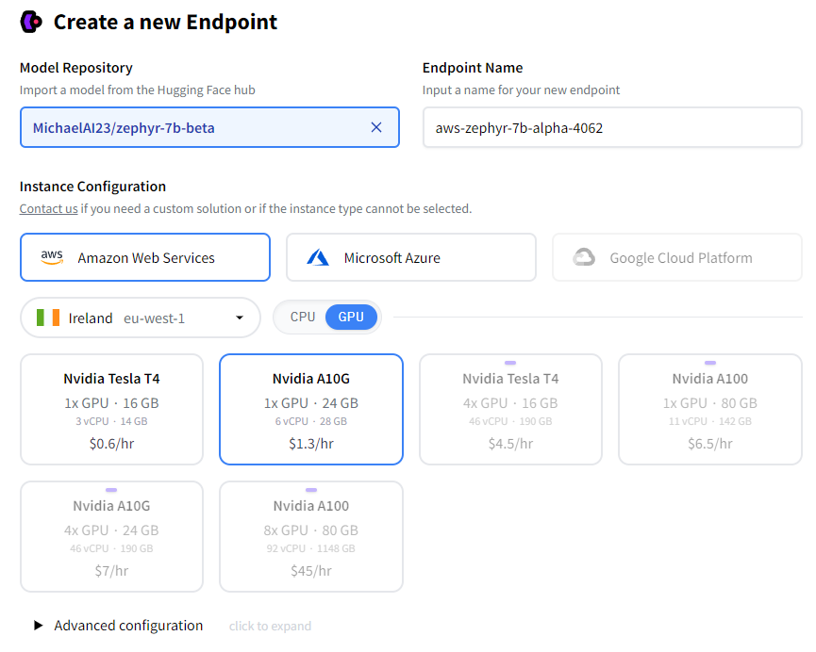Select Google Cloud Platform provider

click(x=677, y=257)
